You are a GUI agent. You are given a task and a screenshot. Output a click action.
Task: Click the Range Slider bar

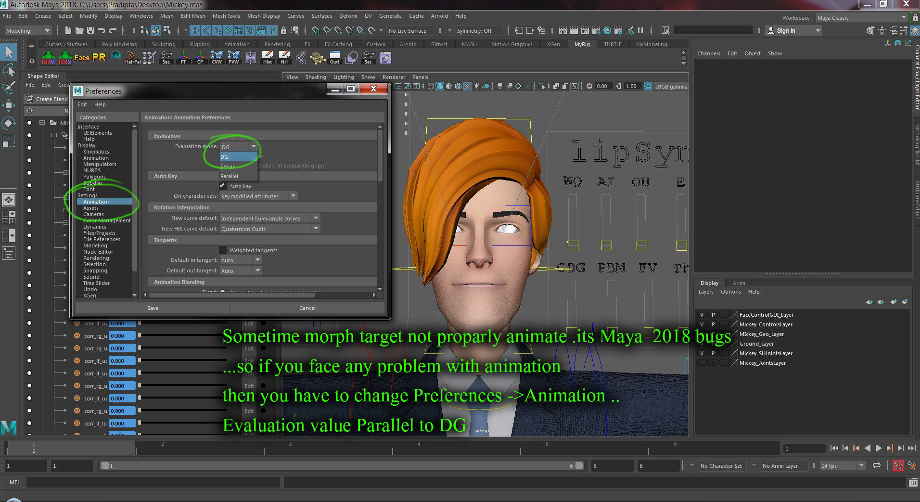(341, 465)
